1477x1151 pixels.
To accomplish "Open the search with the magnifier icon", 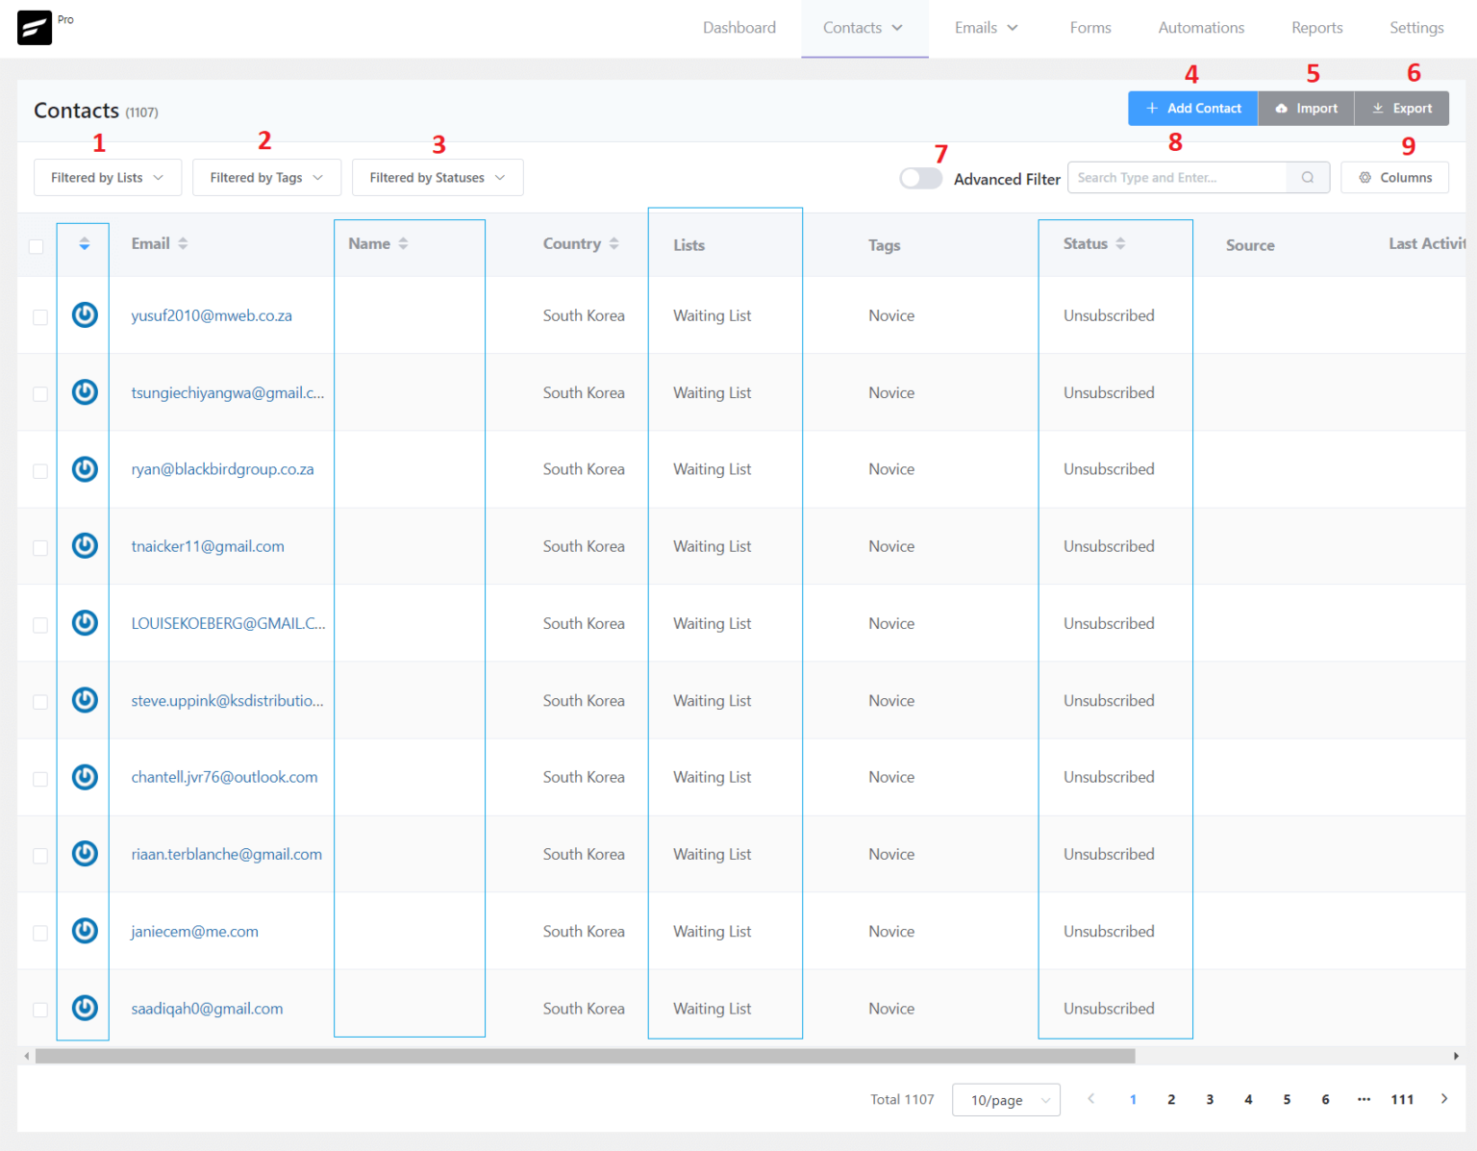I will click(1308, 177).
